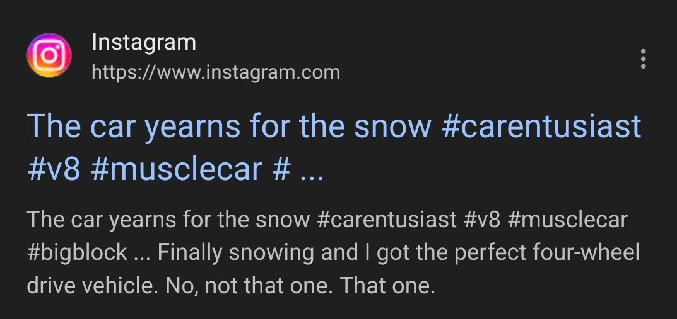Click the word "snow" in blue title
Screen dimensions: 677x319
coord(391,127)
